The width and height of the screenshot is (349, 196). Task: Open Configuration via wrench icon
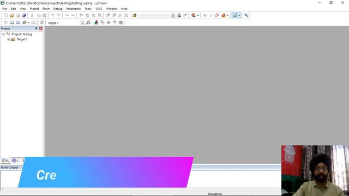[x=246, y=15]
